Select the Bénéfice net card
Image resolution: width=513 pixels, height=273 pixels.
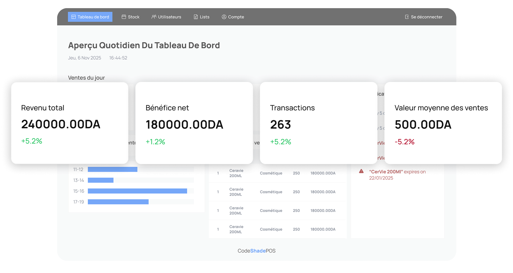(x=194, y=123)
